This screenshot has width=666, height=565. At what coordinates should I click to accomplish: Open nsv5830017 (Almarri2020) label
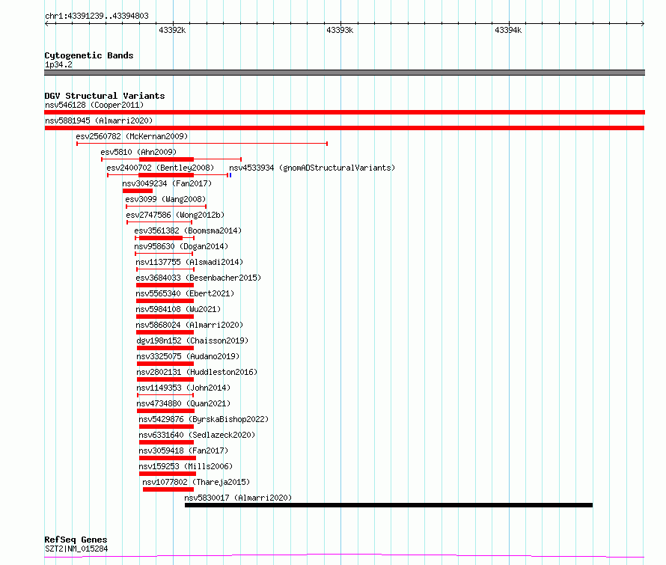coord(238,498)
